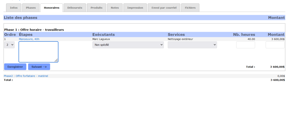Viewport: 288px width, 123px height.
Task: Click the Suivant --> button
Action: coord(39,67)
